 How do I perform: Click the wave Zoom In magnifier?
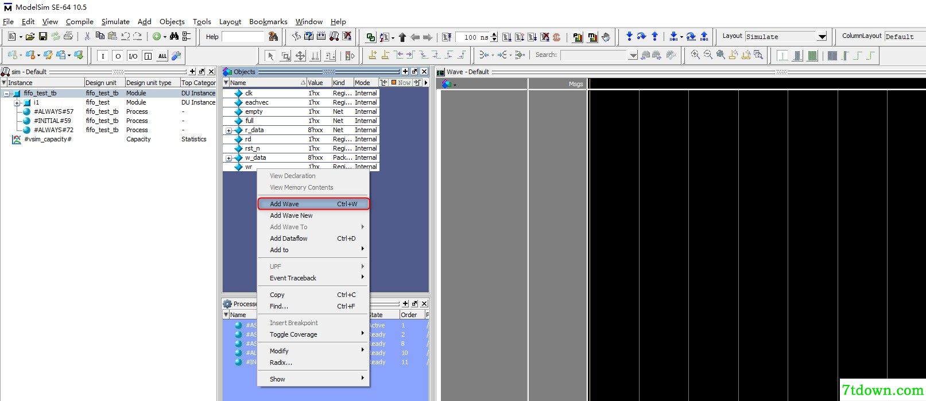695,55
